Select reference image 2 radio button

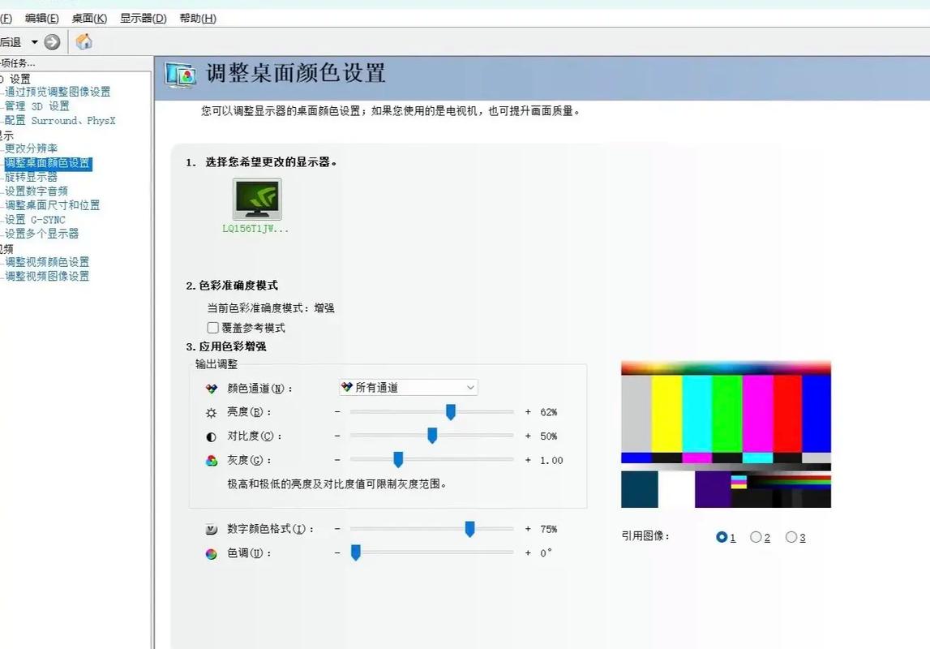point(755,536)
